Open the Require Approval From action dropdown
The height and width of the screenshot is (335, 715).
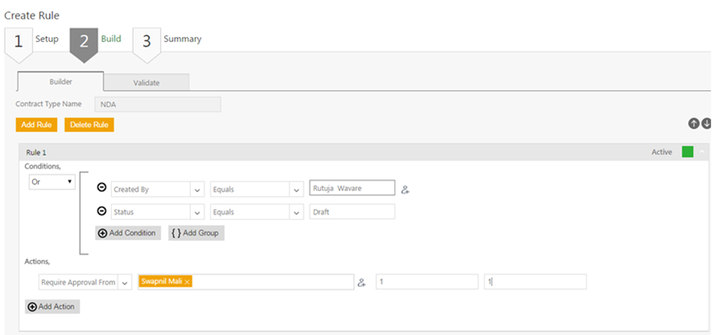click(x=124, y=283)
